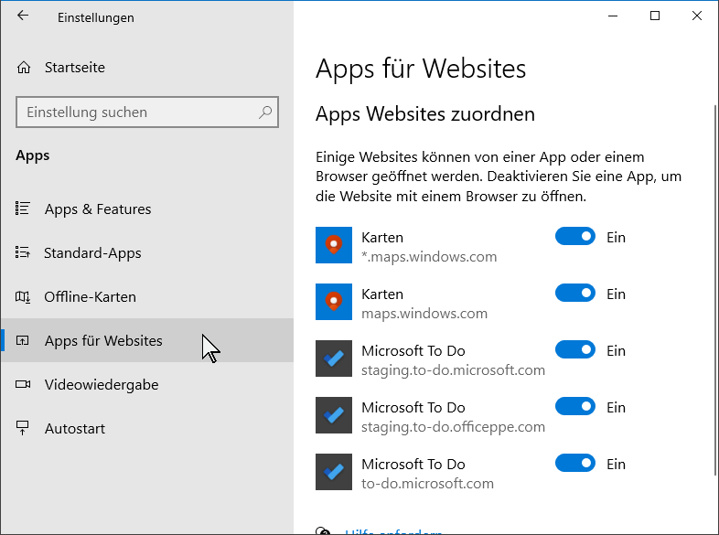The image size is (719, 535).
Task: Turn off Karten *.maps.windows.com toggle
Action: click(x=575, y=237)
